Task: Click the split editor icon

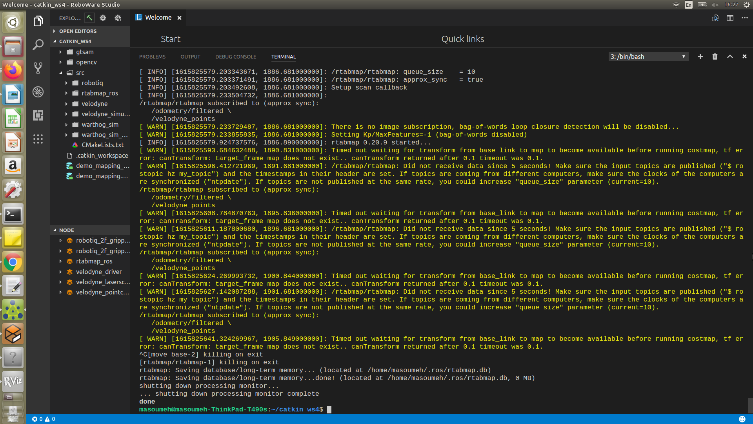Action: [730, 18]
